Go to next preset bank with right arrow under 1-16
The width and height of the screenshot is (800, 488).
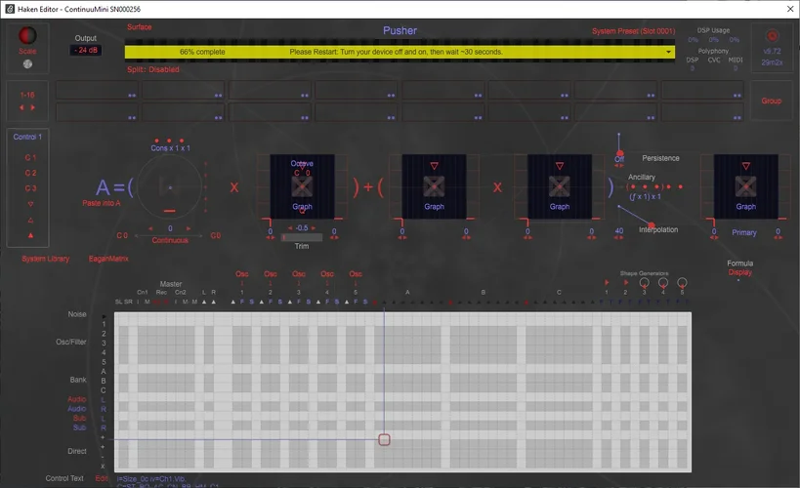pos(32,107)
